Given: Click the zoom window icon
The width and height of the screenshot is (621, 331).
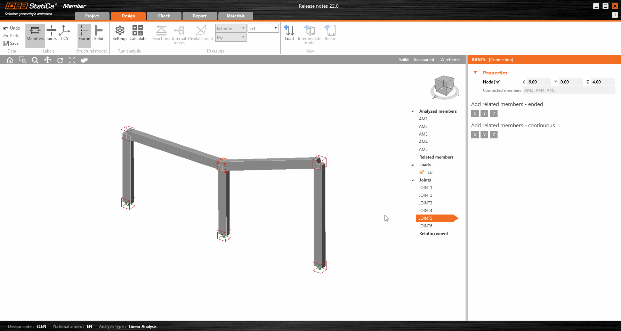Looking at the screenshot, I should click(x=23, y=60).
